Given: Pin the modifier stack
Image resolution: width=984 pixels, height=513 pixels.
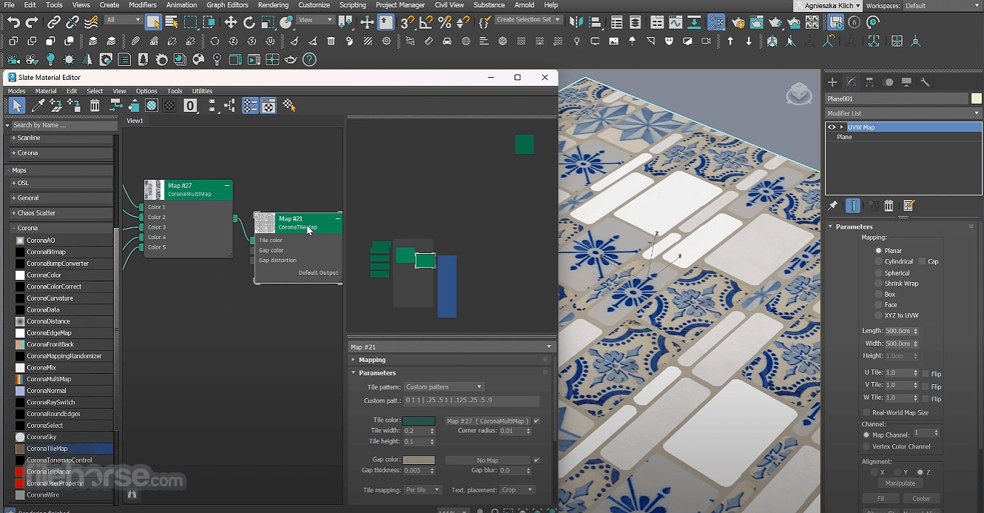Looking at the screenshot, I should point(833,206).
